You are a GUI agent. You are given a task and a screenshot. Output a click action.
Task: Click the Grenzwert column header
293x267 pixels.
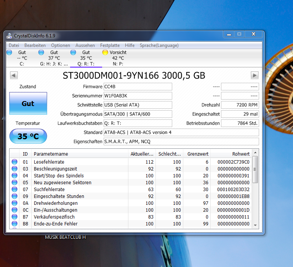pyautogui.click(x=197, y=154)
